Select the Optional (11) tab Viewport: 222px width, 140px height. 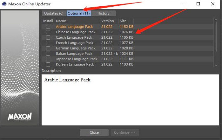pos(78,13)
